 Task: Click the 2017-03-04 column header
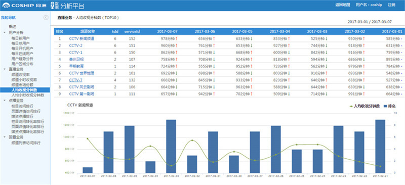click(x=280, y=31)
